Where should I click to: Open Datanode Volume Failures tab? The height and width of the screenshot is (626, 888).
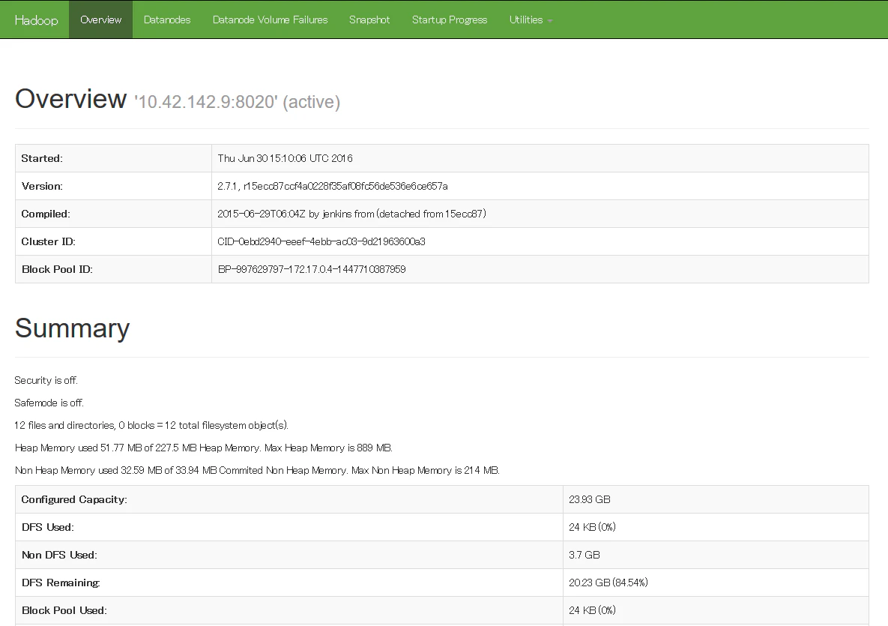click(x=270, y=19)
